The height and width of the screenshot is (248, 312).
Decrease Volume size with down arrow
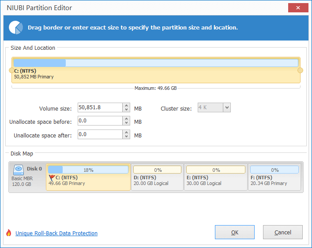[x=126, y=110]
